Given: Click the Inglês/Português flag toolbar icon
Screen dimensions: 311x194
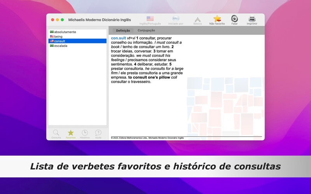Looking at the screenshot, I should 150,19.
